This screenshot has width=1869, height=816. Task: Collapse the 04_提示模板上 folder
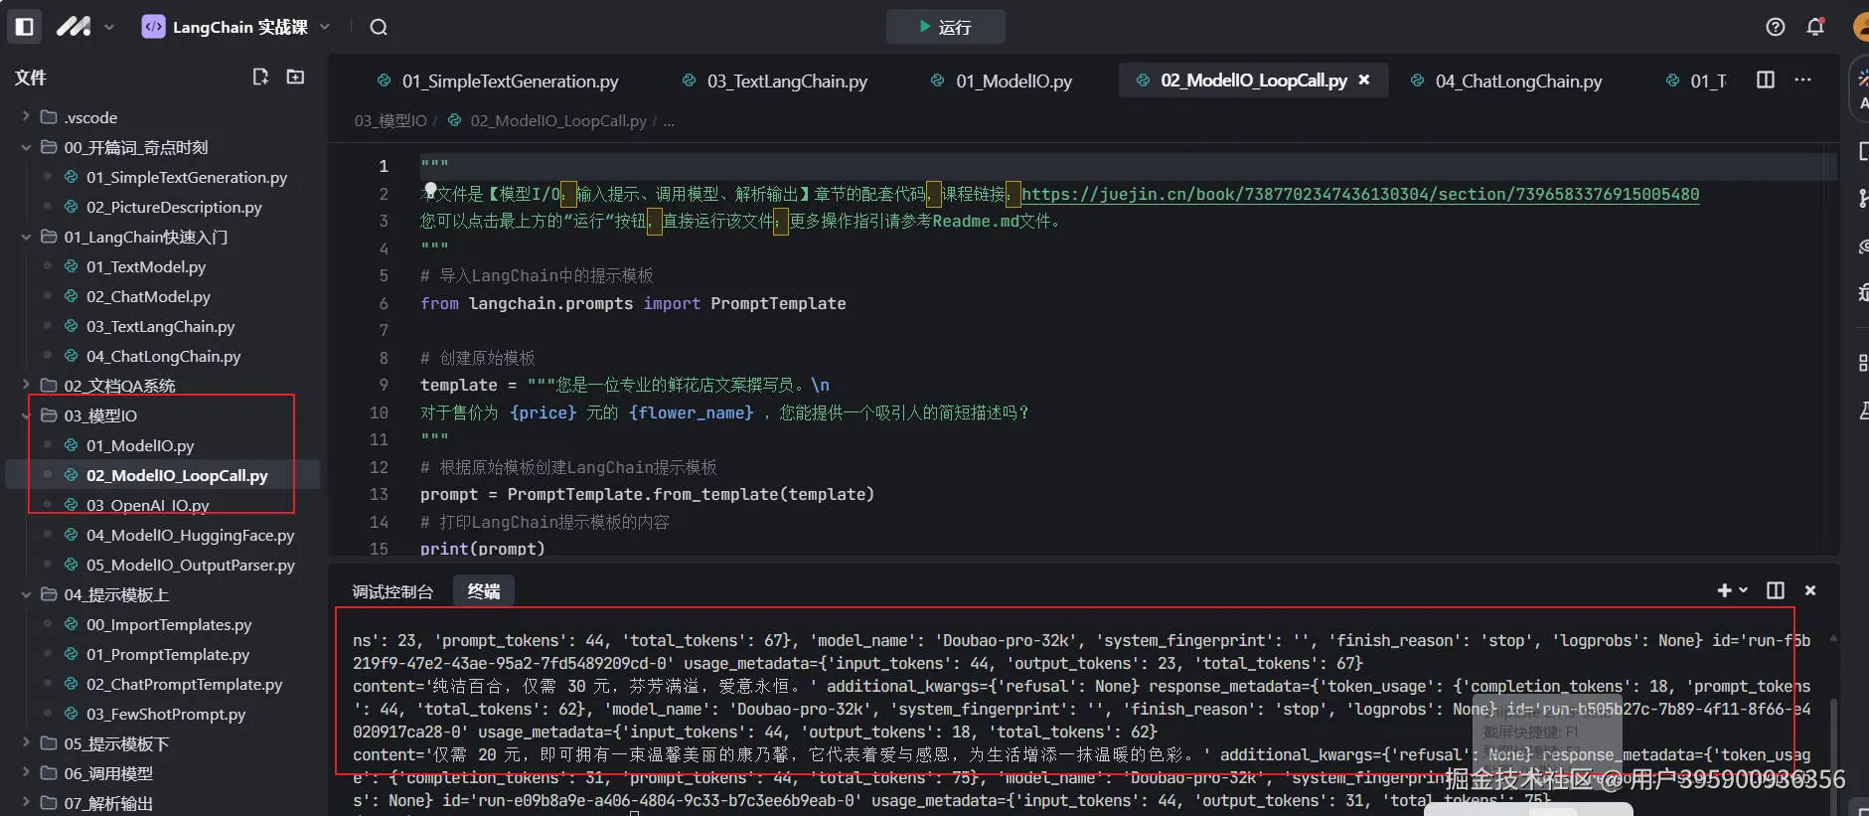(x=26, y=594)
